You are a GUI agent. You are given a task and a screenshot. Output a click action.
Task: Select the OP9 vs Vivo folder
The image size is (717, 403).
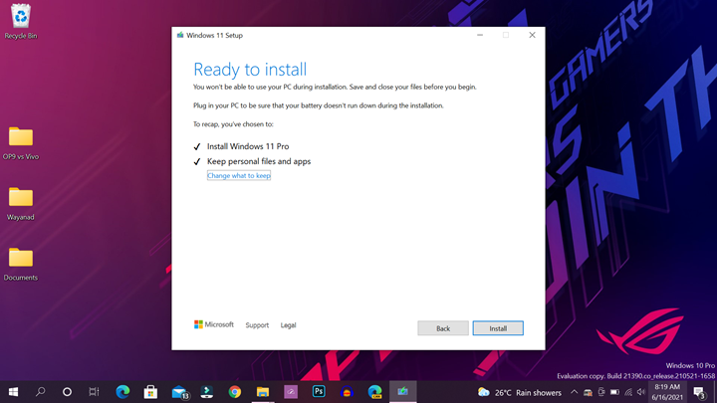pyautogui.click(x=21, y=143)
